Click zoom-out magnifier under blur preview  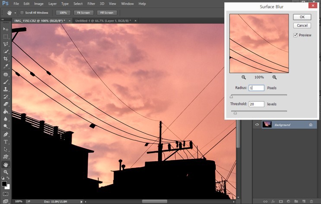point(244,77)
